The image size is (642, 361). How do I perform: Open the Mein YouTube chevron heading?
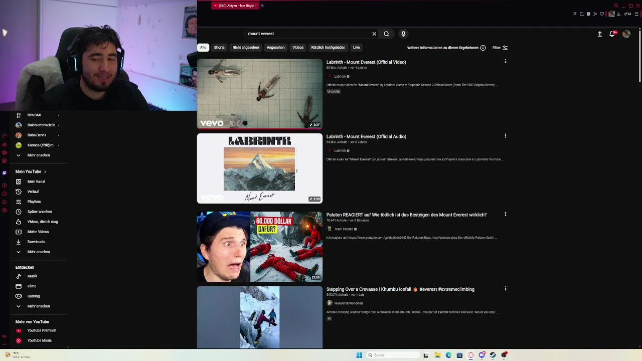[31, 171]
